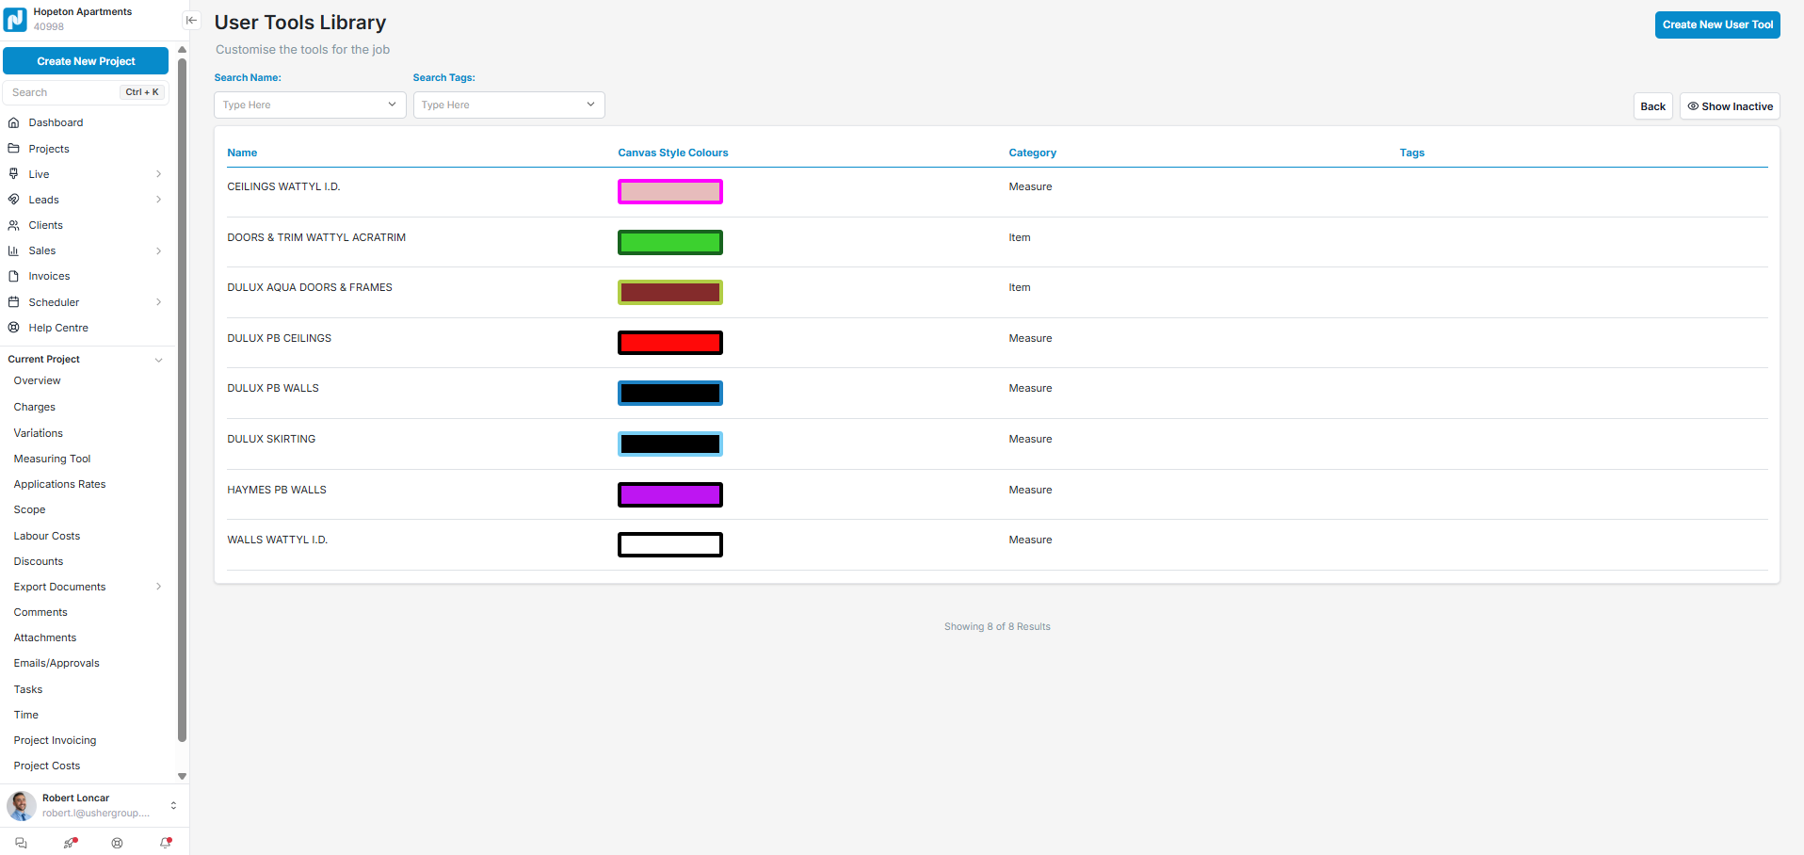
Task: Open notifications bell icon in bottom bar
Action: tap(166, 843)
